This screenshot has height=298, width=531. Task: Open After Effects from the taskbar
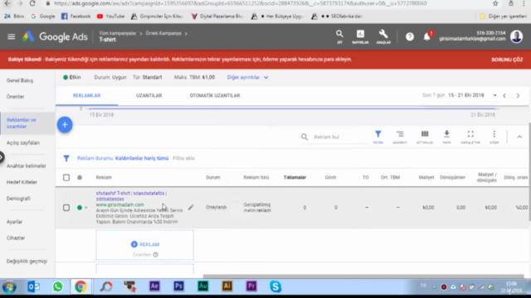154,286
